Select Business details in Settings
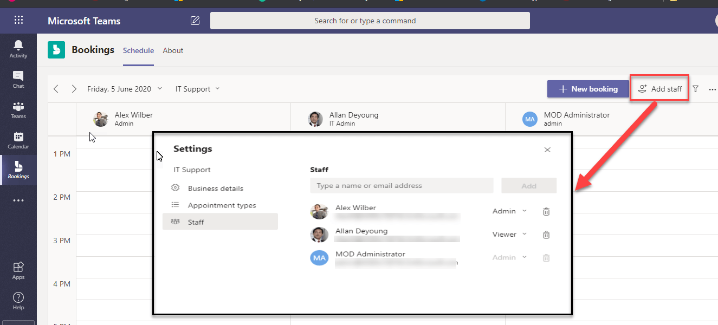This screenshot has height=325, width=718. click(x=215, y=188)
